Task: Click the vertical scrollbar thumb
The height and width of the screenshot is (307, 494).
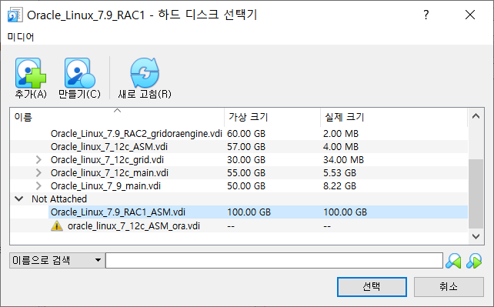Action: click(x=476, y=193)
